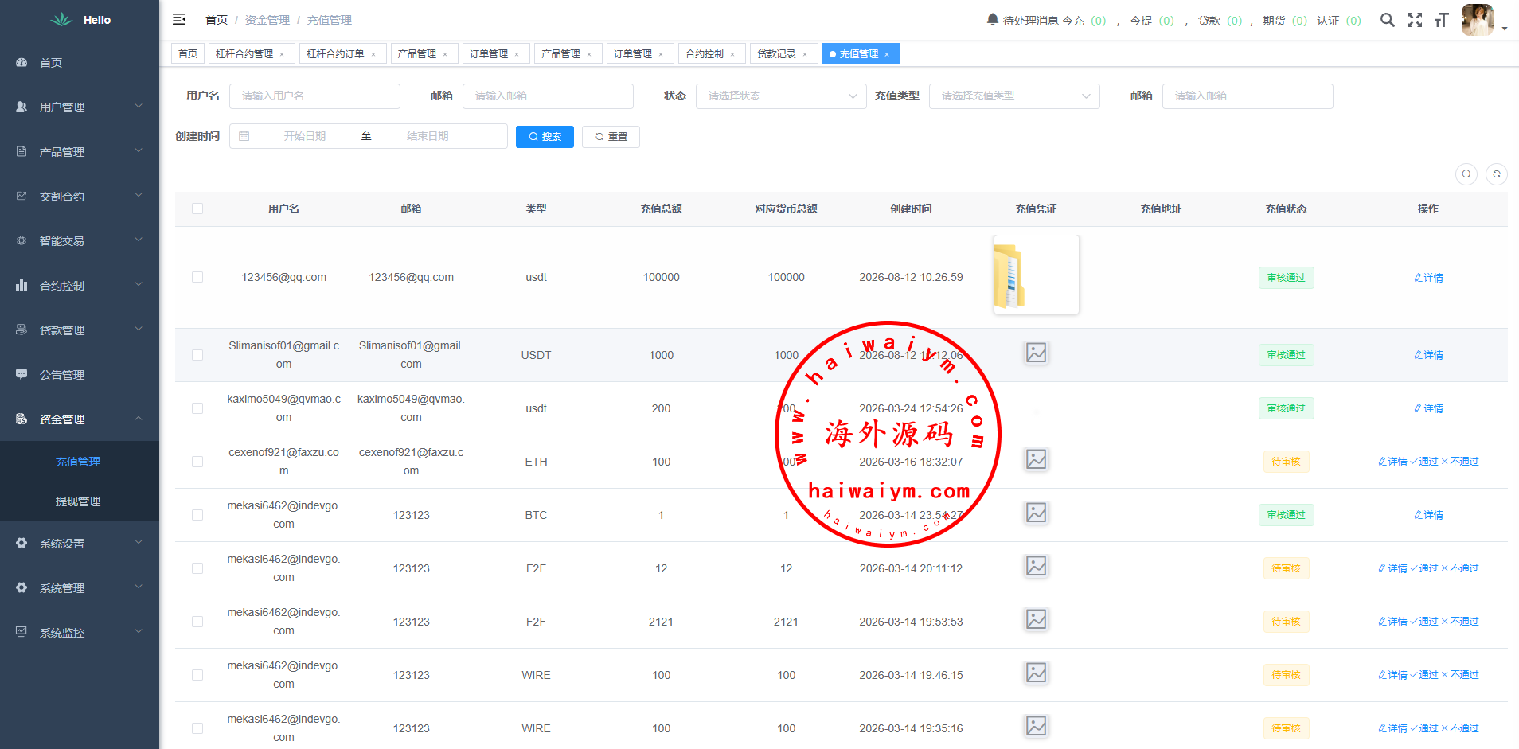The height and width of the screenshot is (749, 1519).
Task: Refresh the table with round refresh icon
Action: 1497,174
